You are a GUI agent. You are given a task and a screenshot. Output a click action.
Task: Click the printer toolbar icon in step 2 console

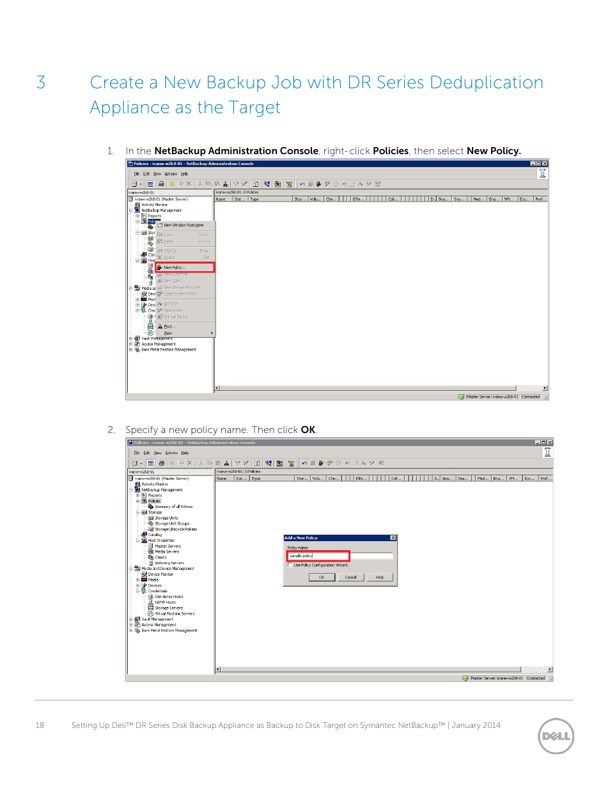point(162,463)
